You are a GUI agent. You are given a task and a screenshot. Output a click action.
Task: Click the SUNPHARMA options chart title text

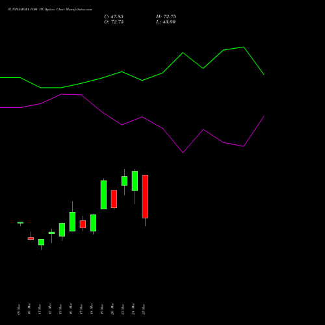point(50,10)
